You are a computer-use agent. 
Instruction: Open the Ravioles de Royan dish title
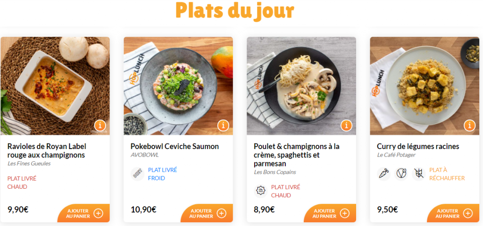click(47, 151)
